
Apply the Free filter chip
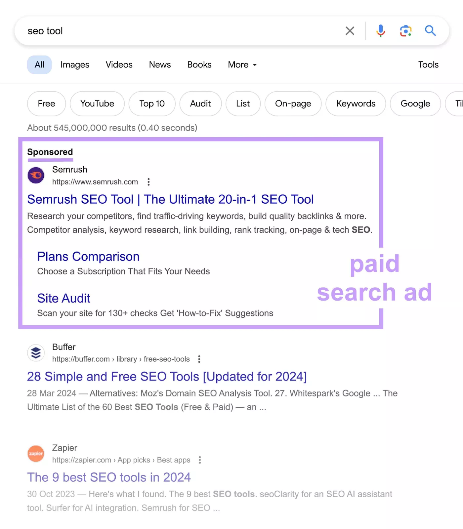pyautogui.click(x=46, y=104)
